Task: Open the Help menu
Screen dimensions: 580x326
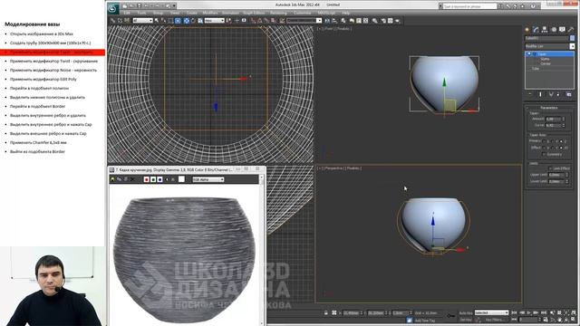Action: (x=346, y=13)
